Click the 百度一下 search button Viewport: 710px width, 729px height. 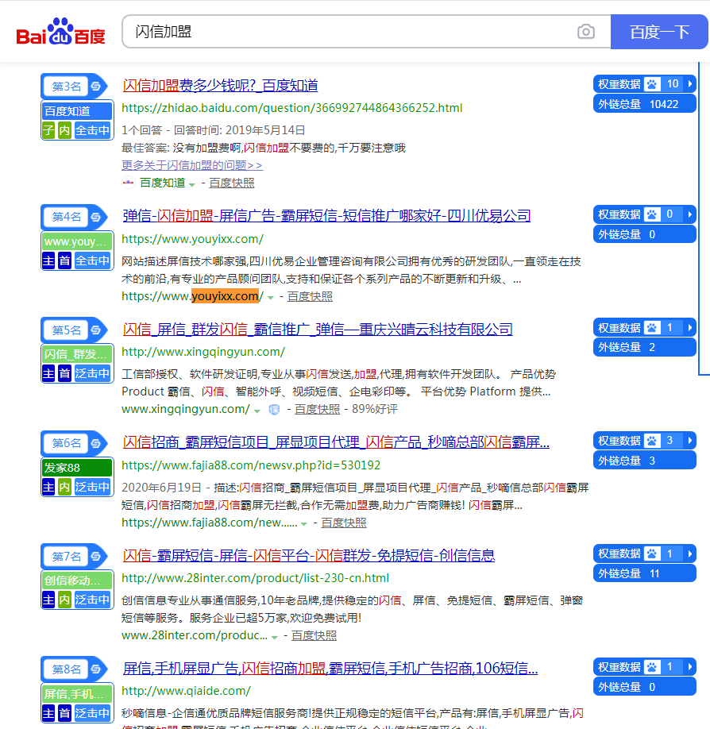[x=659, y=32]
